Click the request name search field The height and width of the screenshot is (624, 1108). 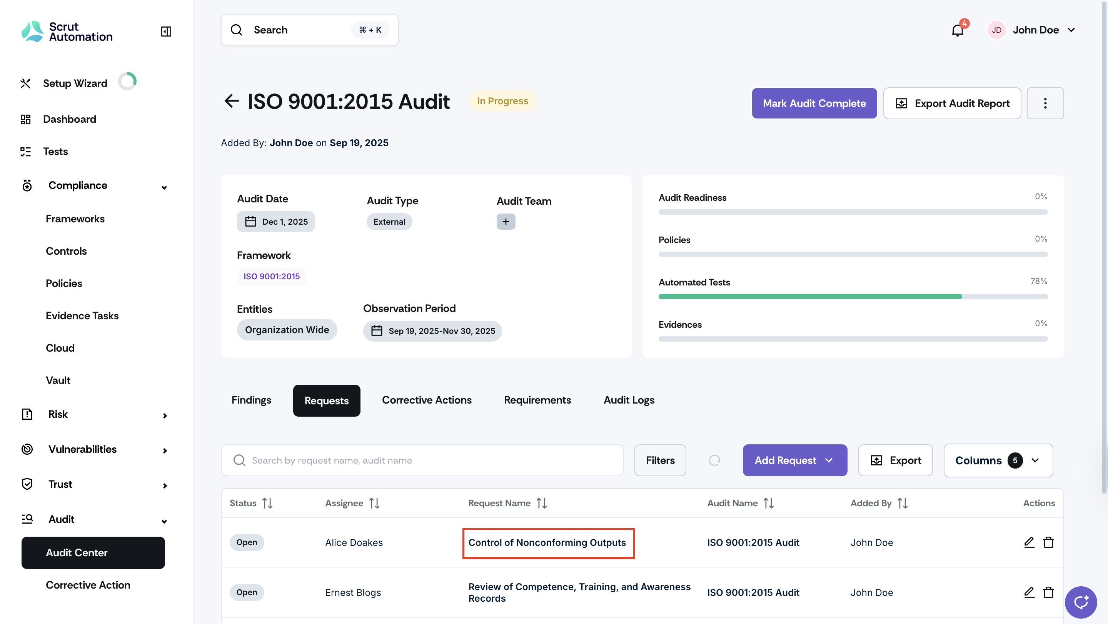(422, 460)
